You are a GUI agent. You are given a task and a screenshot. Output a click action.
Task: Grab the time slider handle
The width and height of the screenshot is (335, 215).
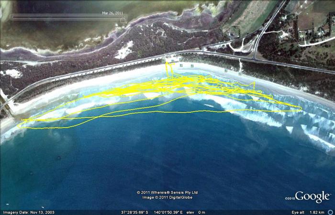tap(123, 20)
